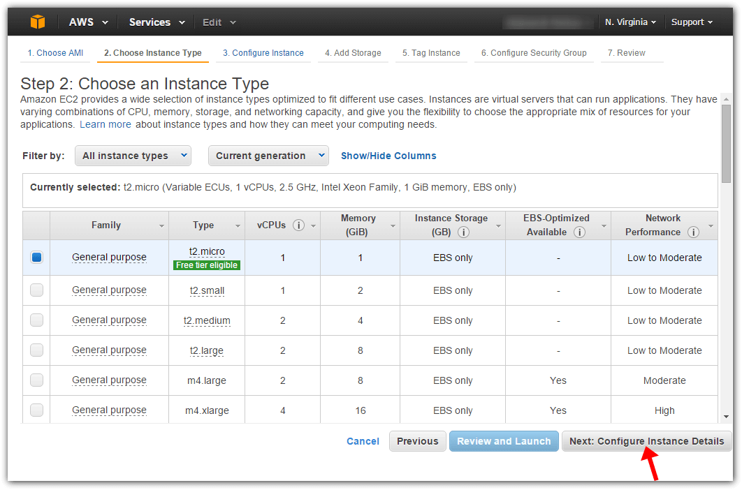742x490 pixels.
Task: Click the Previous button
Action: (418, 441)
